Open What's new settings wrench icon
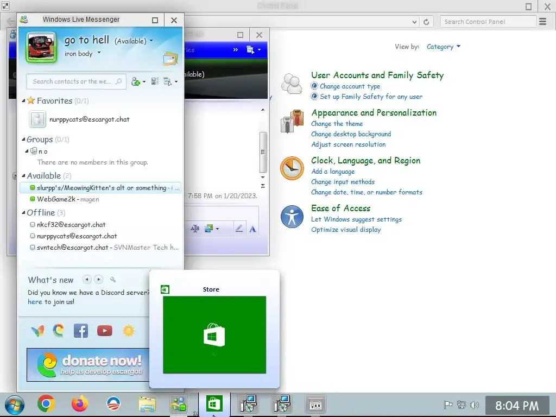This screenshot has width=556, height=417. tap(113, 280)
